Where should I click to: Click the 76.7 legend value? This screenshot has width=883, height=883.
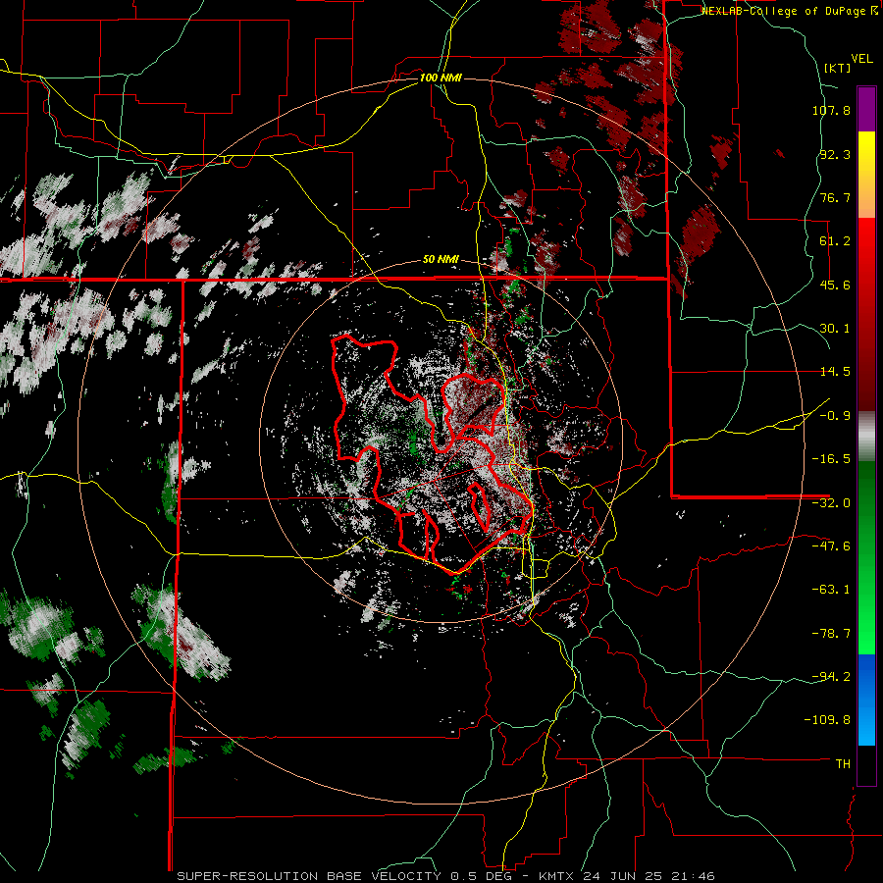pyautogui.click(x=835, y=197)
